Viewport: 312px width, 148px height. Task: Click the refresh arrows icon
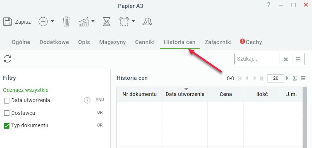(x=8, y=59)
